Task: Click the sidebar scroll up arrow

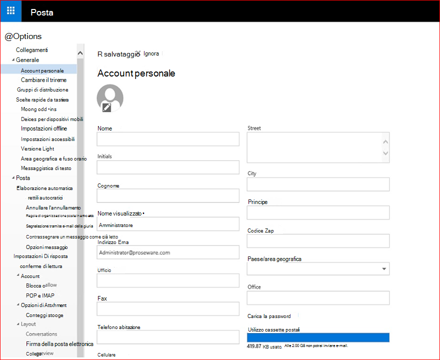Action: tap(80, 53)
